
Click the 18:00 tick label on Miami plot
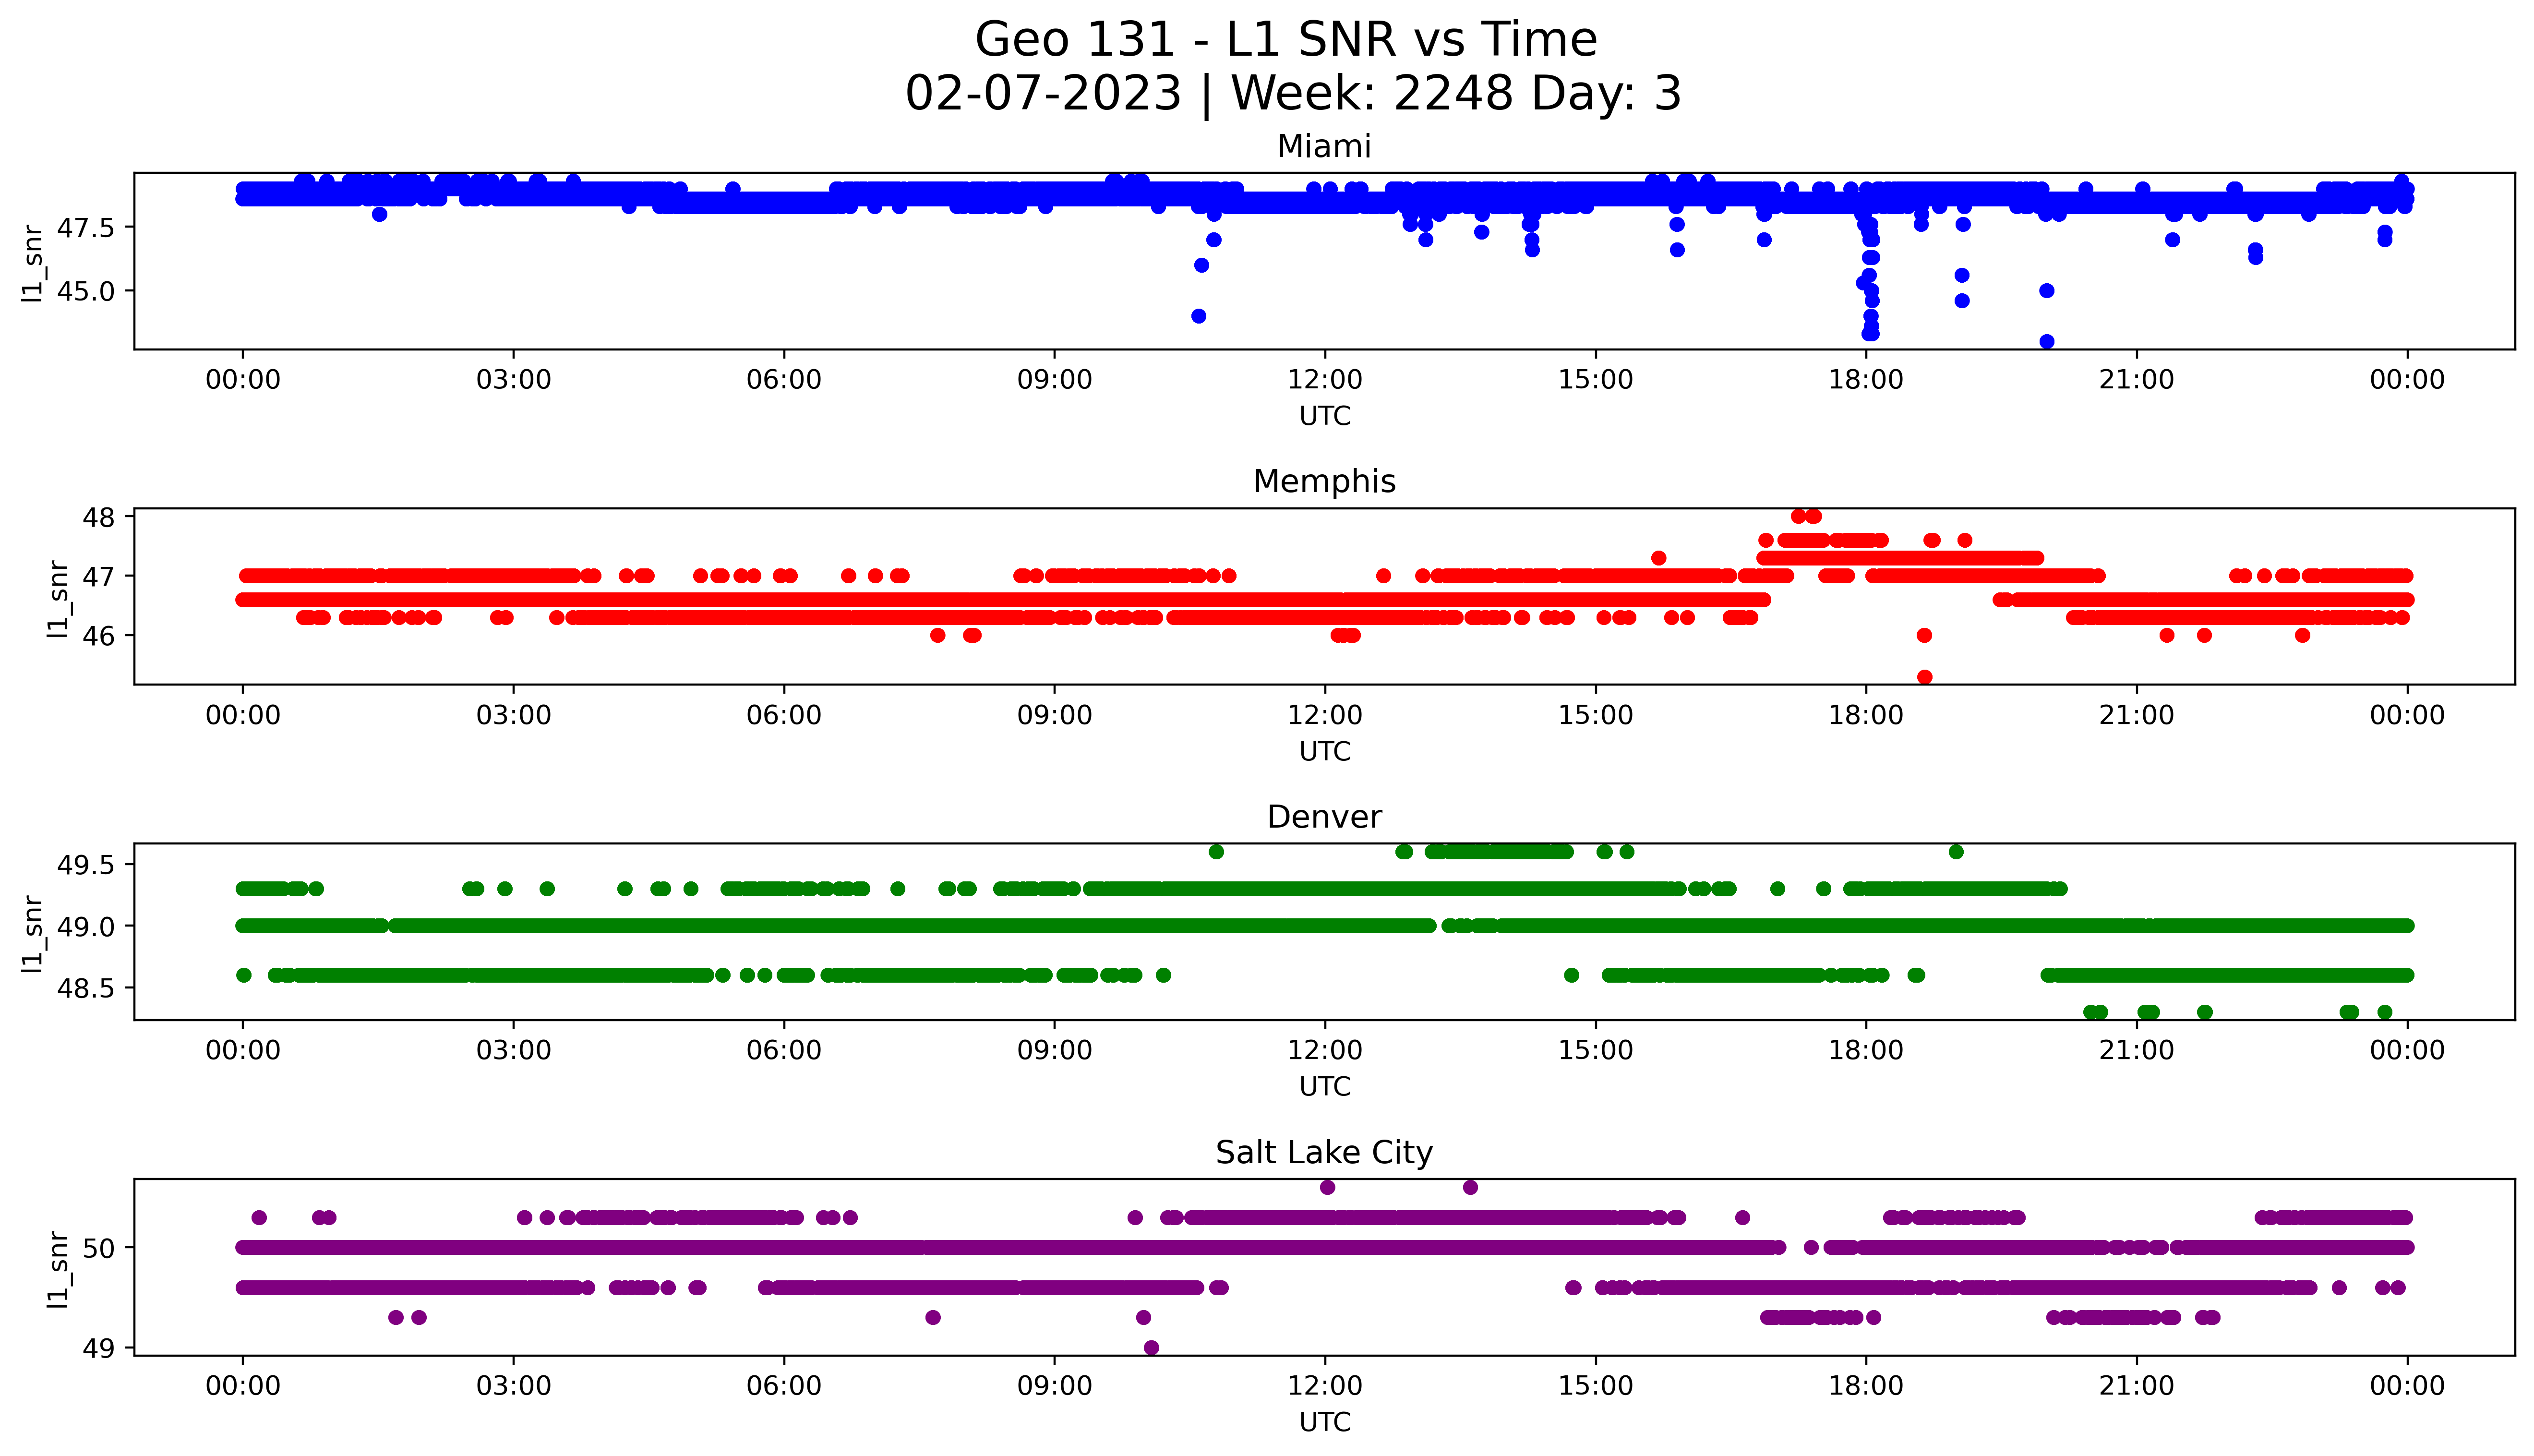[1866, 380]
